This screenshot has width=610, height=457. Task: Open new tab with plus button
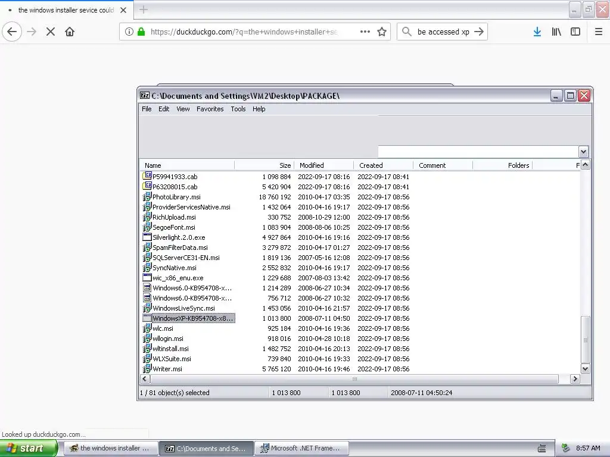pyautogui.click(x=144, y=10)
